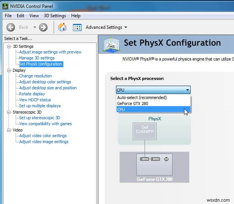Choose CPU option in dropdown list
Image resolution: width=234 pixels, height=204 pixels.
point(153,109)
